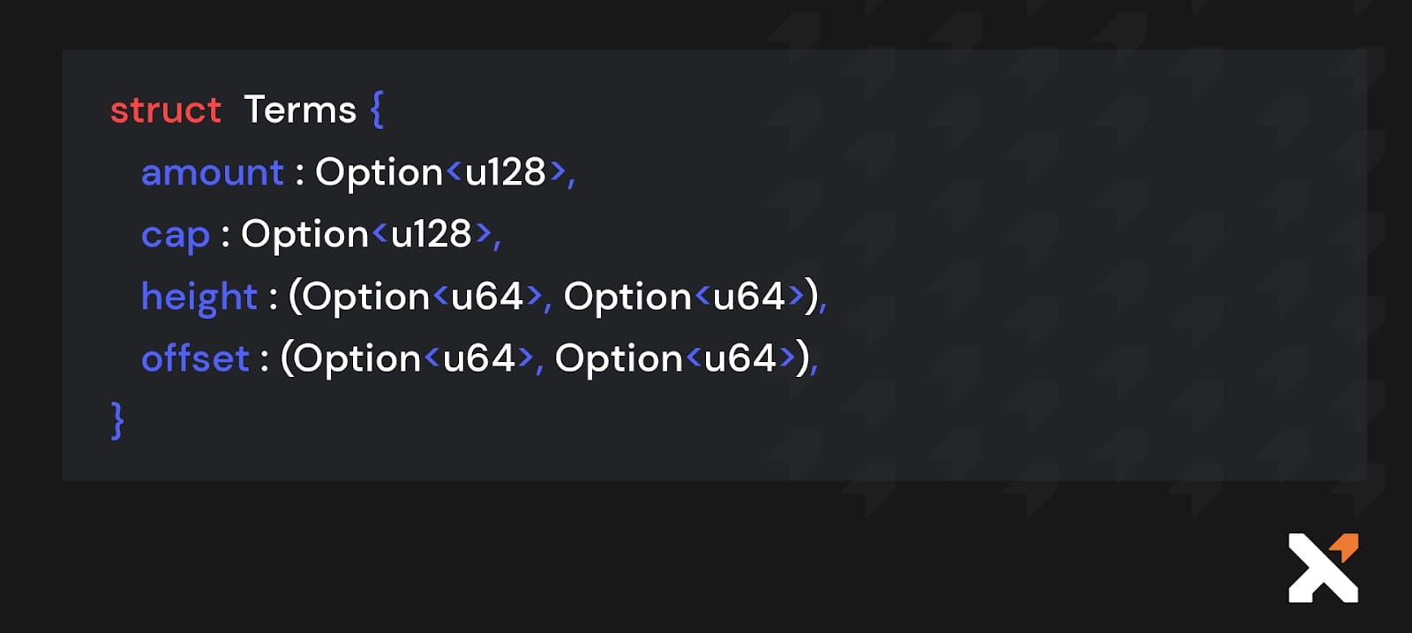Screen dimensions: 1412x633
Task: Click first Option on the height line
Action: pos(367,298)
